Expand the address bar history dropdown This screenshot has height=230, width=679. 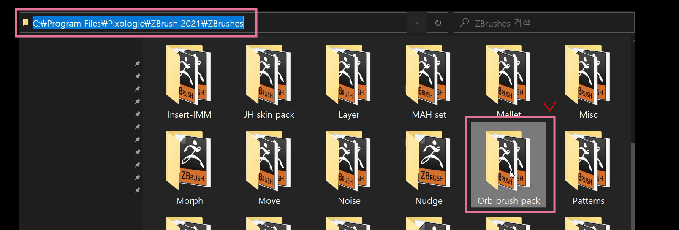click(x=417, y=23)
